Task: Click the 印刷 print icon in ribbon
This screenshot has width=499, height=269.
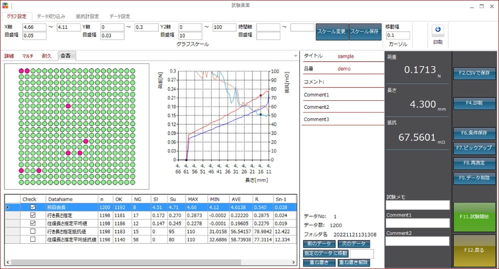Action: pos(438,30)
